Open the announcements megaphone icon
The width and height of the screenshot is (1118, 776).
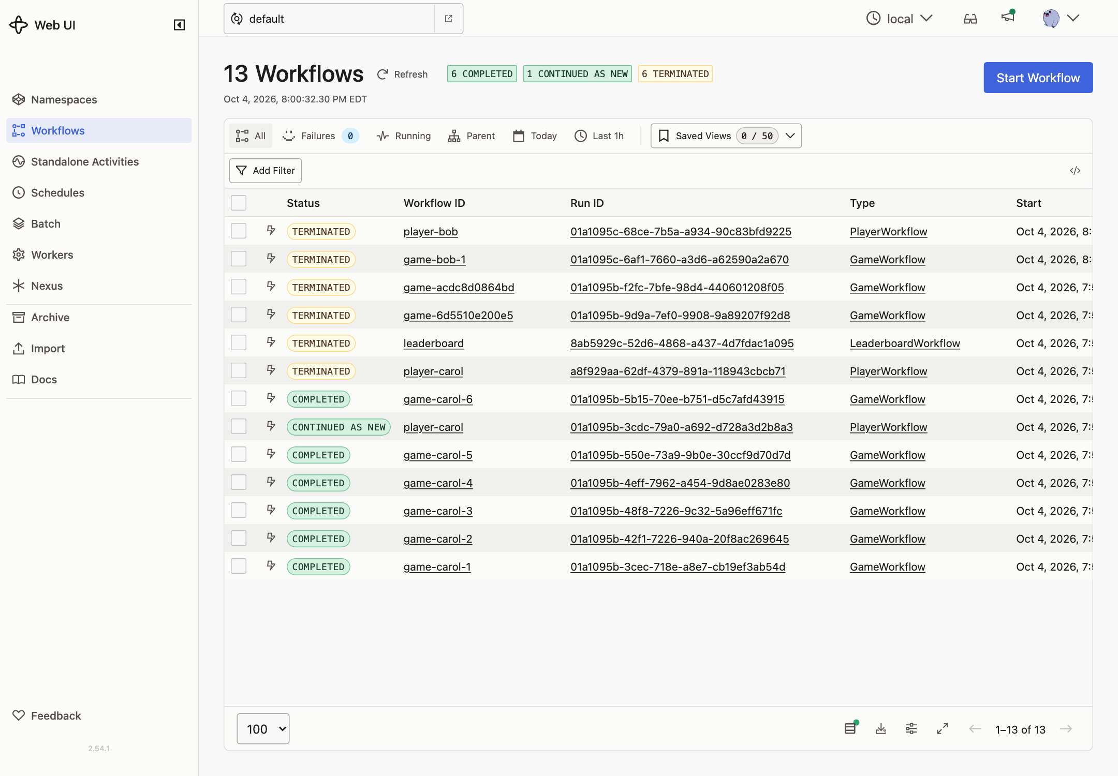[x=1008, y=17]
